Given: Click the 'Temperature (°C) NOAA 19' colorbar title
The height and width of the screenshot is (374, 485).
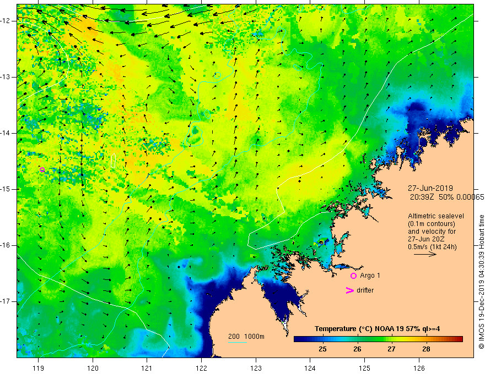Looking at the screenshot, I should point(377,329).
